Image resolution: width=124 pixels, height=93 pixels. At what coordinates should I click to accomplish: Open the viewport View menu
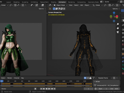tap(71, 5)
